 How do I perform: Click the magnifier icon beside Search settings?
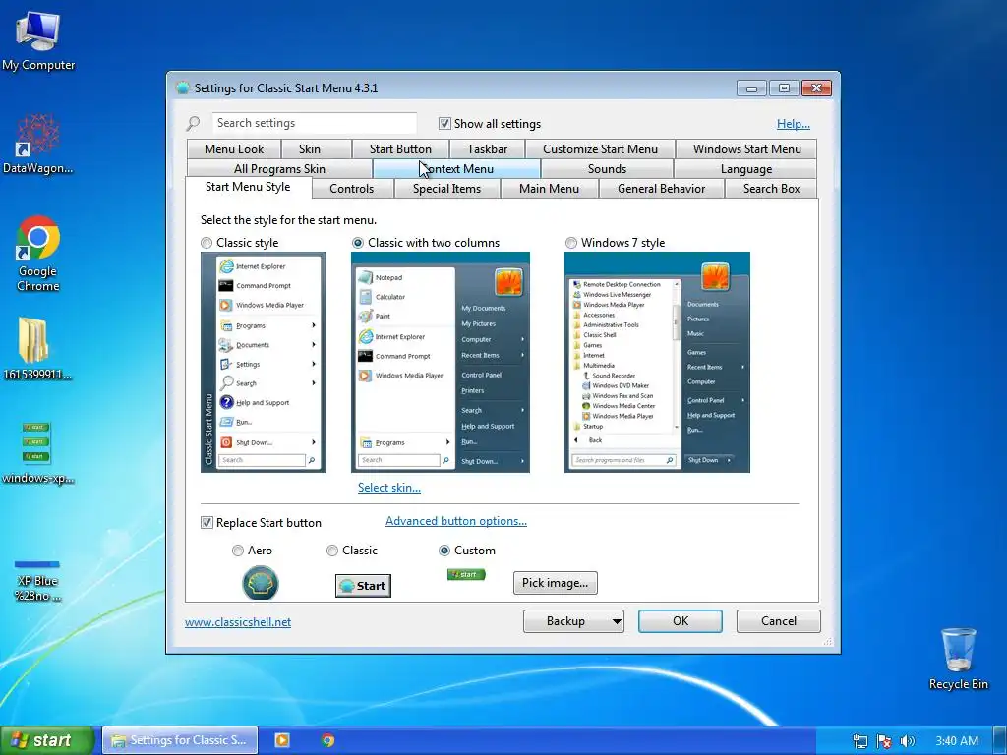193,123
